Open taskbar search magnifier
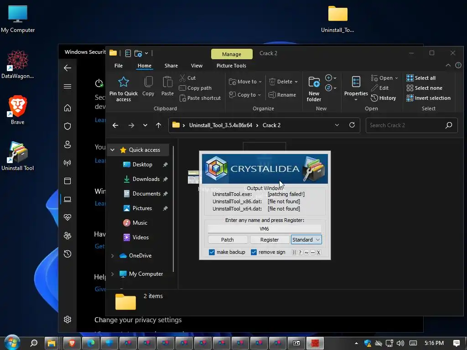Screen dimensions: 467x350 34,343
